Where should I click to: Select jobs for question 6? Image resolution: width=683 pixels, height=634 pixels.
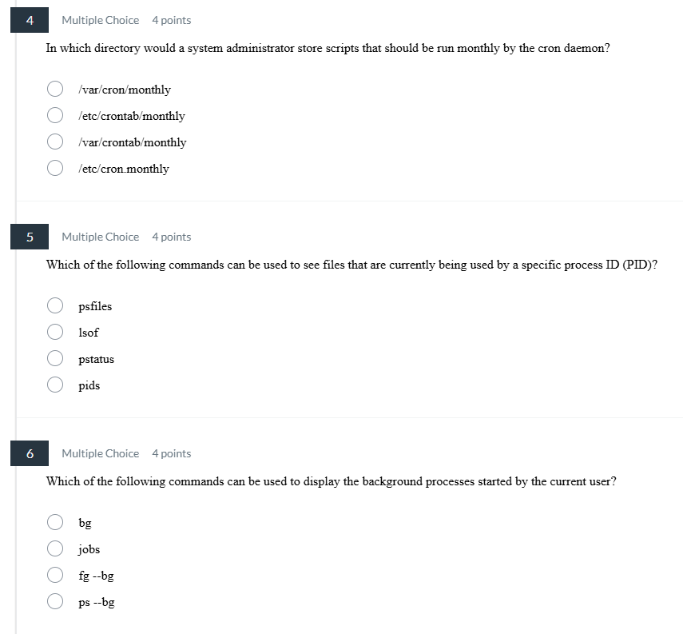(54, 548)
